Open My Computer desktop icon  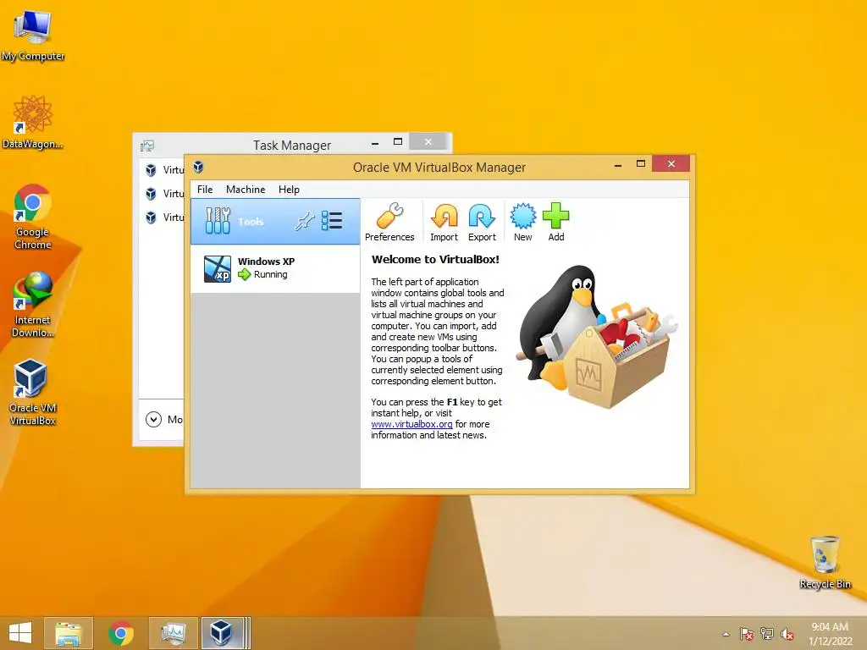pyautogui.click(x=33, y=36)
